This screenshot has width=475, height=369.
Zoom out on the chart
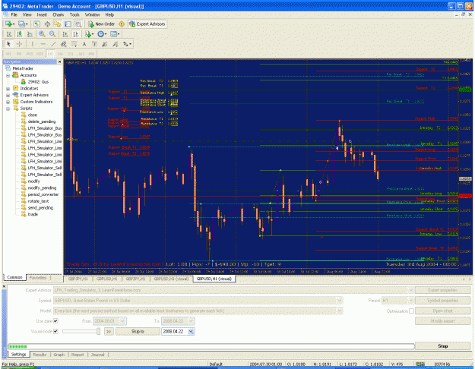(52, 34)
